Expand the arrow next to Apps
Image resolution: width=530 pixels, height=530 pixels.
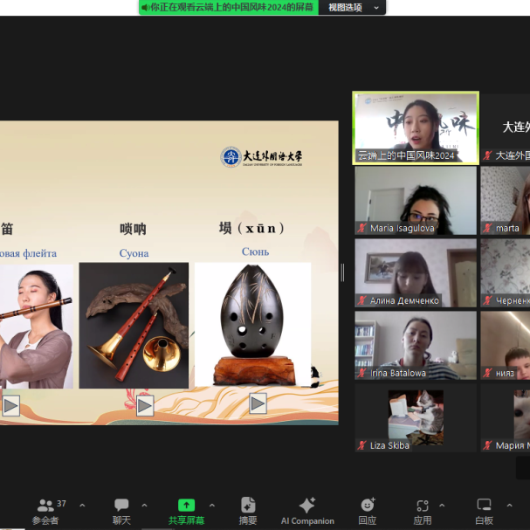tap(442, 505)
